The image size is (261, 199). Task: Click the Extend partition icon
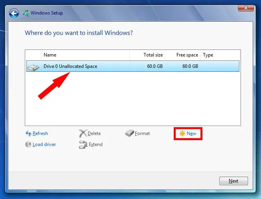(83, 144)
